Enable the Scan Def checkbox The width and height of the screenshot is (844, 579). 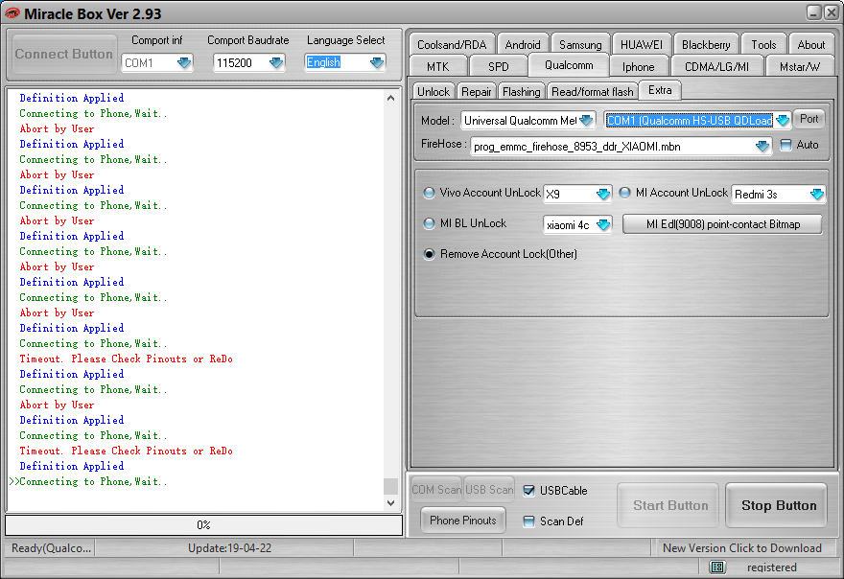(529, 521)
